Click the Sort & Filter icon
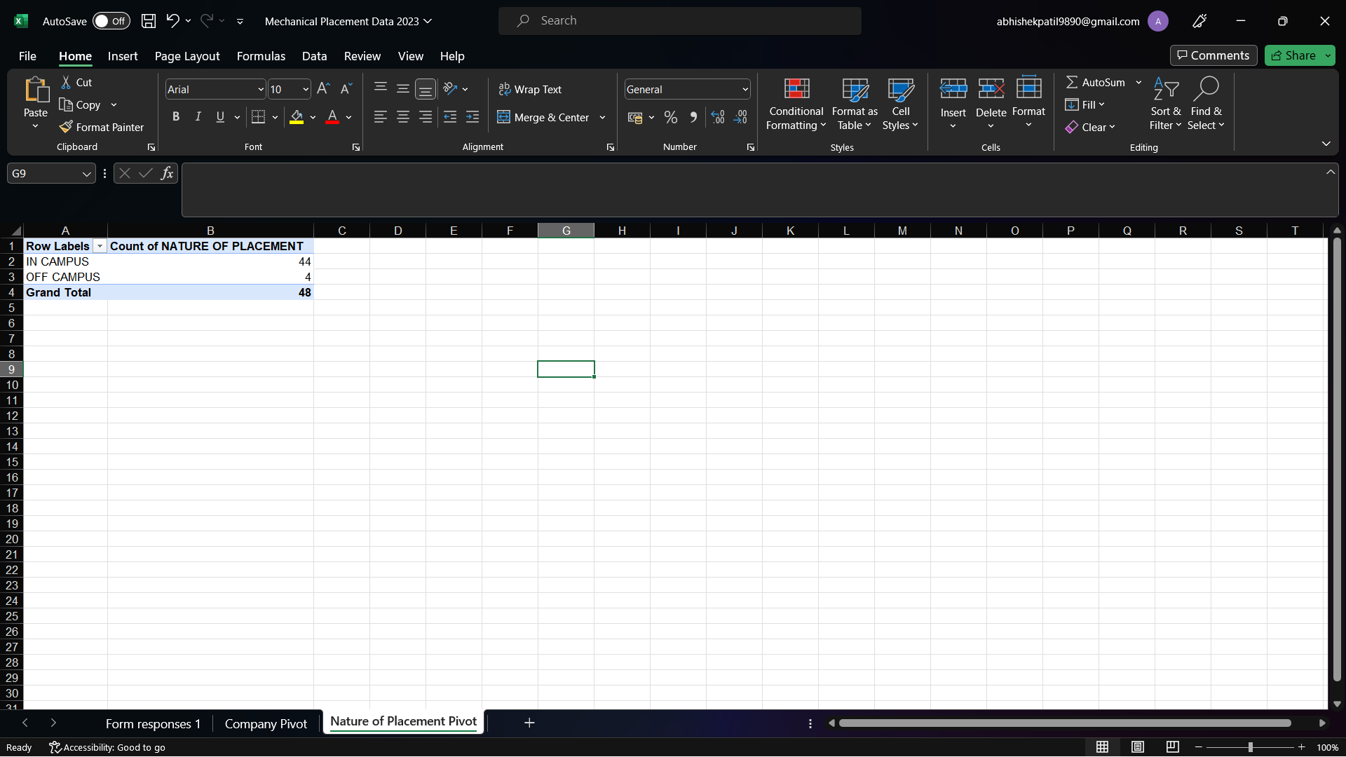Image resolution: width=1346 pixels, height=757 pixels. click(x=1165, y=104)
